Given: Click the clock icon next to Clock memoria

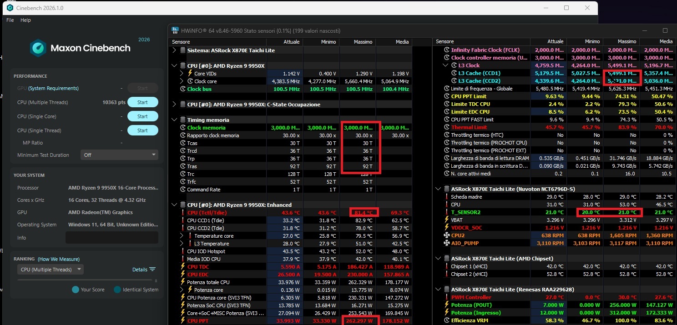Looking at the screenshot, I should tap(183, 128).
